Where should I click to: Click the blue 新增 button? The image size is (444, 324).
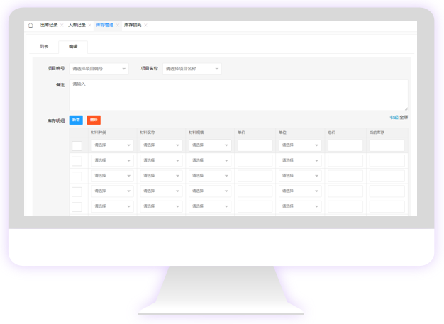pyautogui.click(x=76, y=120)
